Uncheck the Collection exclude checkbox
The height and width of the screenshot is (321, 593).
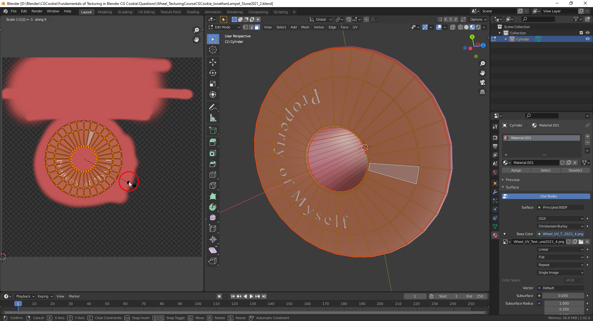click(x=581, y=33)
